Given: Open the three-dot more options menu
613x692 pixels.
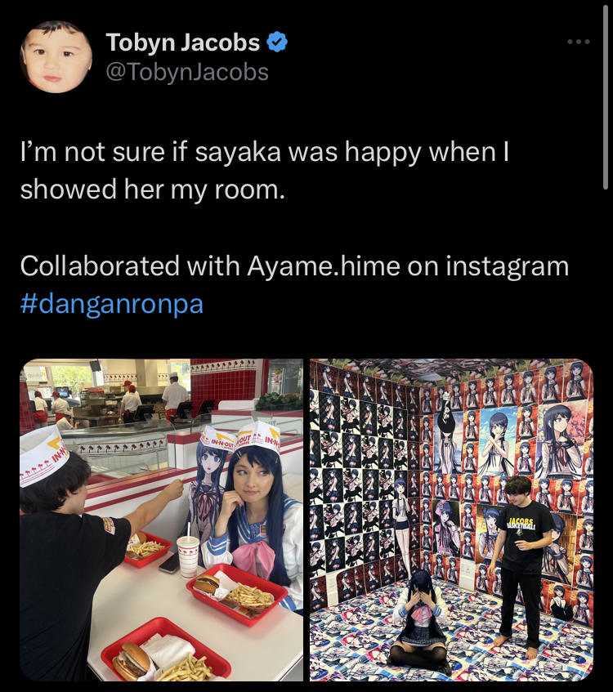Looking at the screenshot, I should coord(579,42).
